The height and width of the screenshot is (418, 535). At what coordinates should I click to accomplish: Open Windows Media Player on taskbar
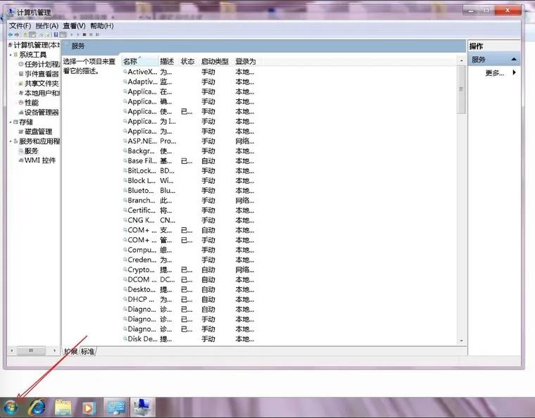pyautogui.click(x=89, y=407)
